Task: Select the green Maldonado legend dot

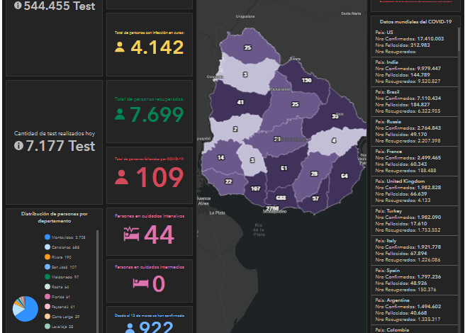Action: 47,277
